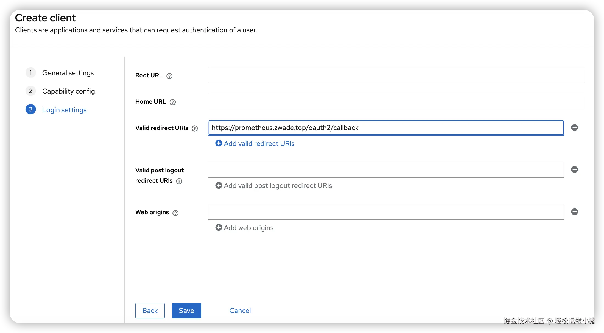Screen dimensions: 604x333
Task: Go to Capability config step
Action: [68, 91]
